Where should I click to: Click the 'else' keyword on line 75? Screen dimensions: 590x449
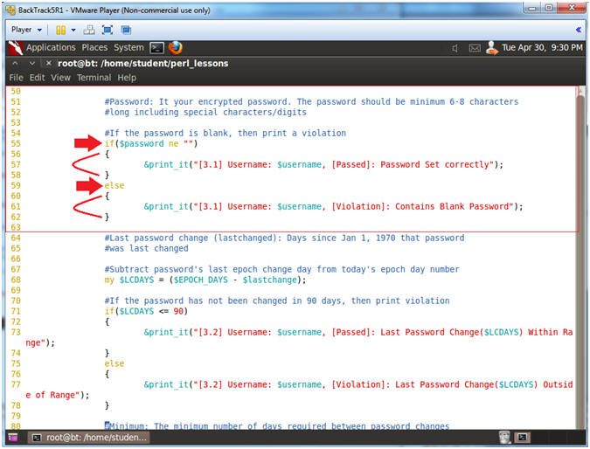coord(115,363)
